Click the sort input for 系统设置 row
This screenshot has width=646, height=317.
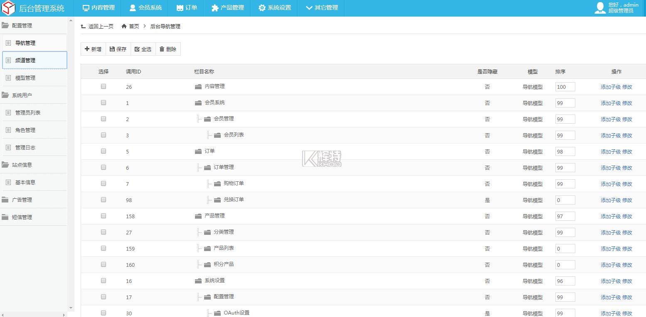565,281
